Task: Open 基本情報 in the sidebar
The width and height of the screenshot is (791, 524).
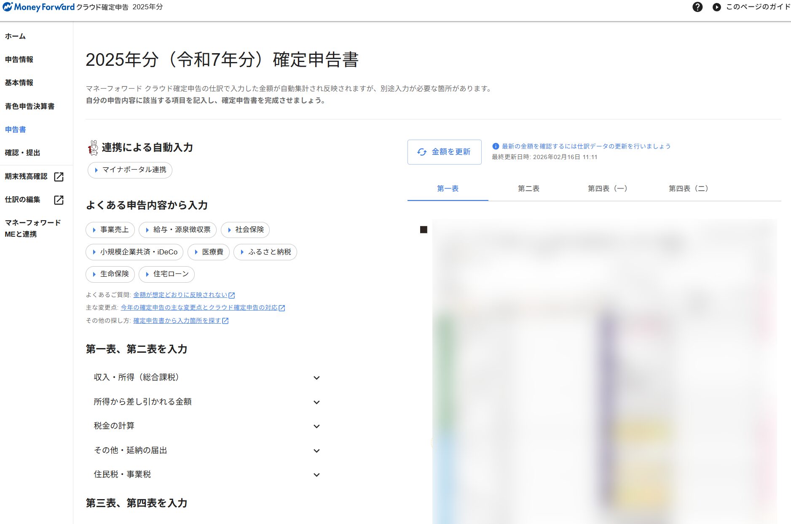Action: click(19, 83)
